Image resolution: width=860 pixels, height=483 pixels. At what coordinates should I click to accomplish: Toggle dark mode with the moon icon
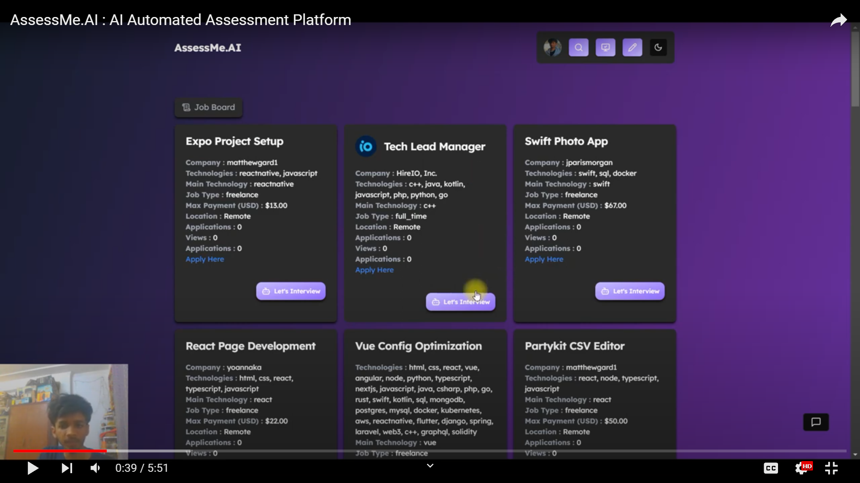tap(658, 47)
